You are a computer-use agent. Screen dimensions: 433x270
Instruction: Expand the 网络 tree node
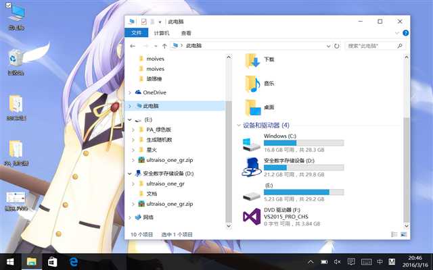130,217
